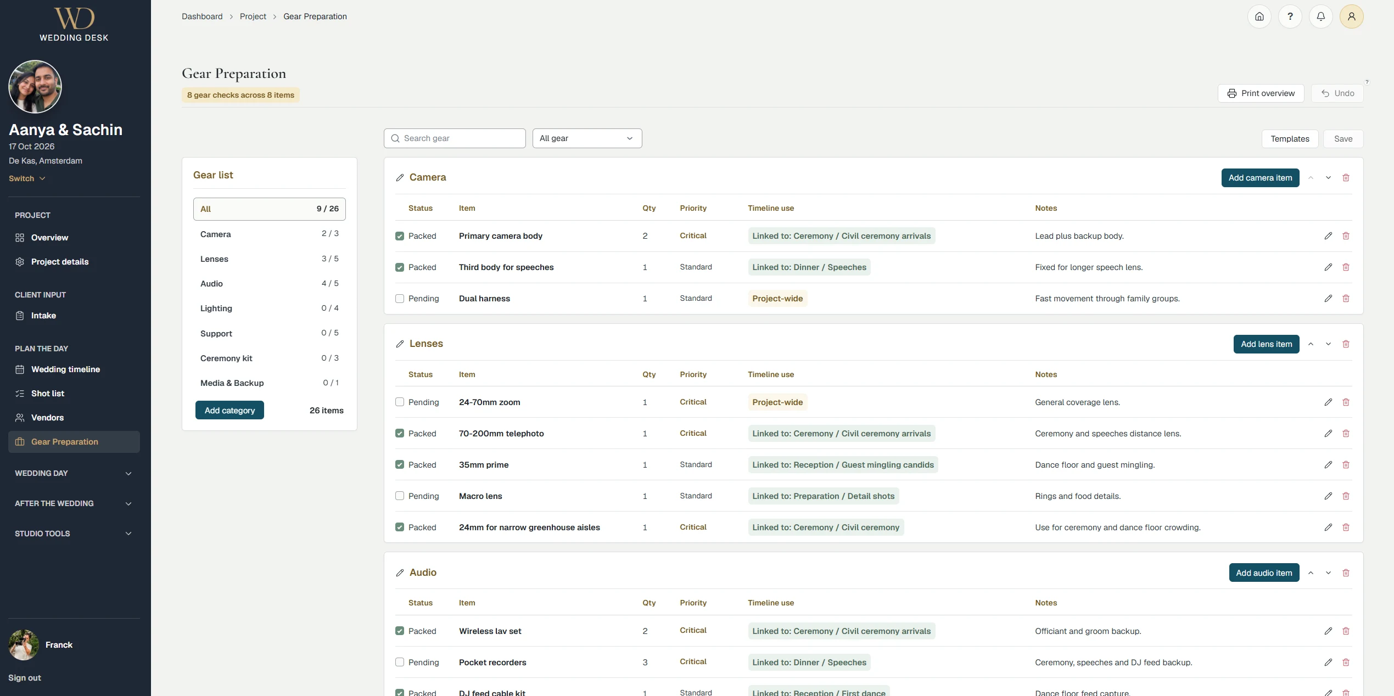Image resolution: width=1394 pixels, height=696 pixels.
Task: Check the Dual harness pending checkbox
Action: [x=400, y=299]
